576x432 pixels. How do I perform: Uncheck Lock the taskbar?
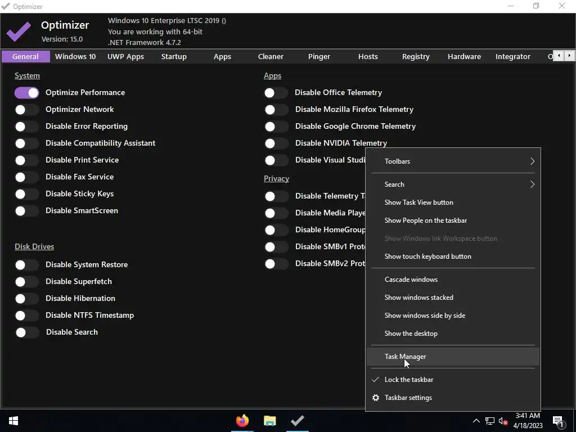click(453, 380)
